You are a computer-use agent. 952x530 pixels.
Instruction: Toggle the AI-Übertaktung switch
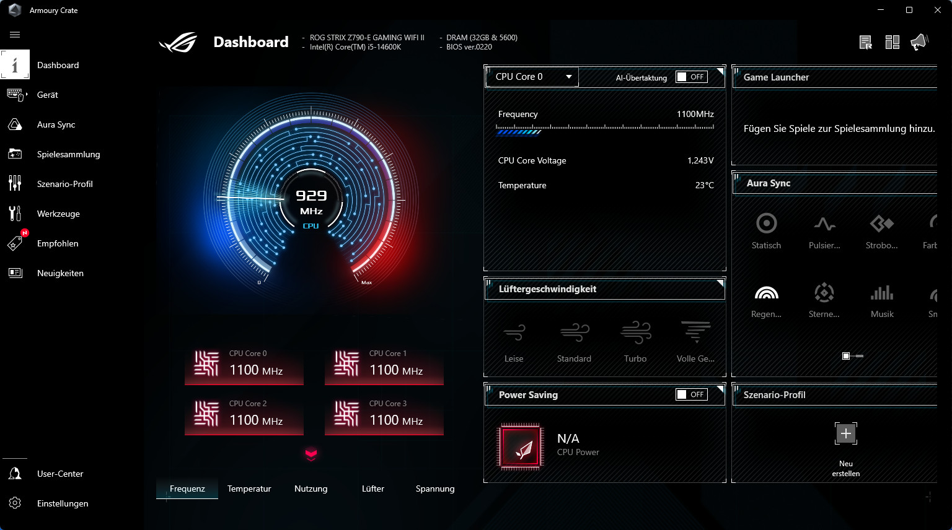click(x=691, y=77)
